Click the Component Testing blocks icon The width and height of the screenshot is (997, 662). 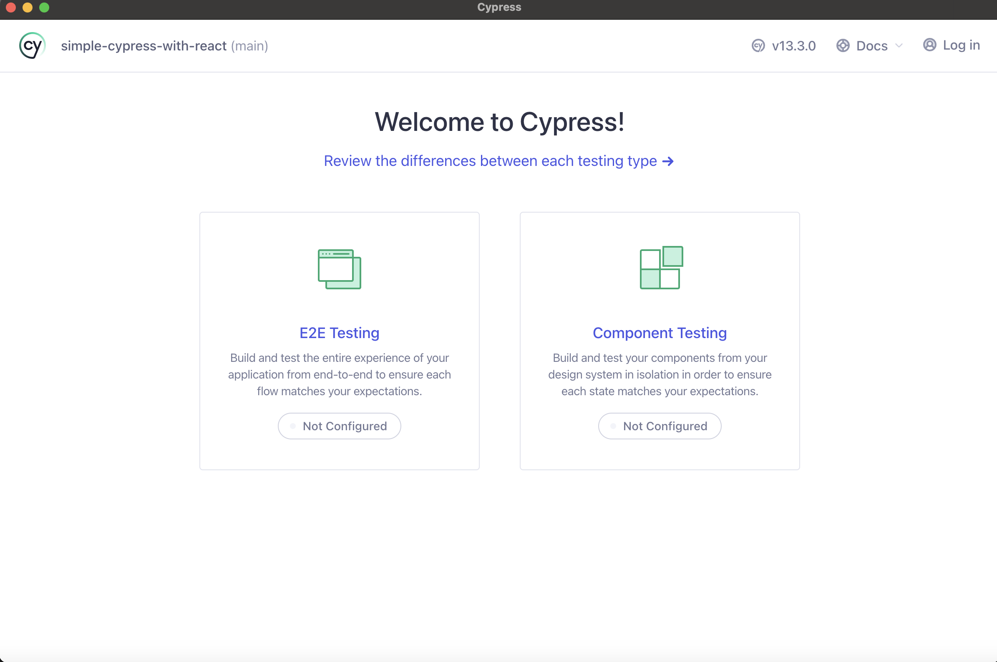coord(661,268)
